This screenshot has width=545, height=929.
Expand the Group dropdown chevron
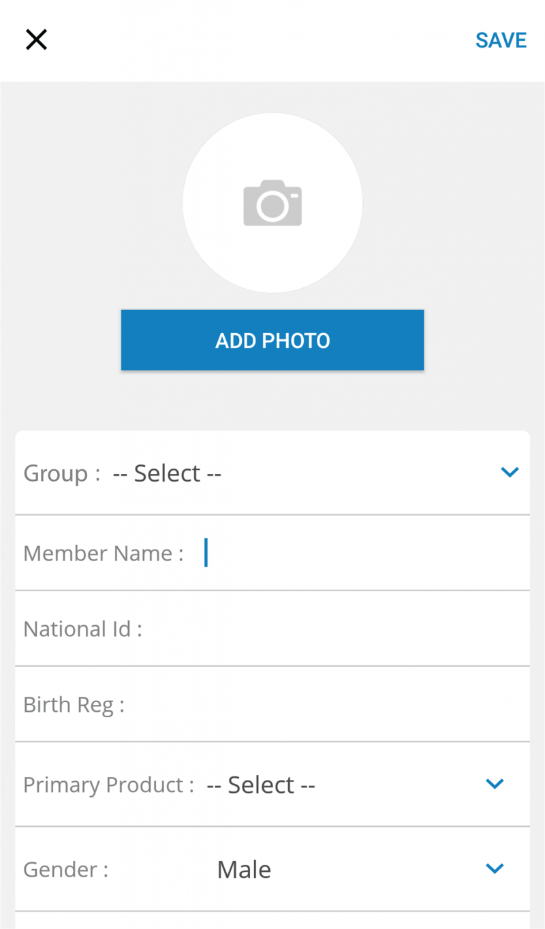(x=510, y=472)
